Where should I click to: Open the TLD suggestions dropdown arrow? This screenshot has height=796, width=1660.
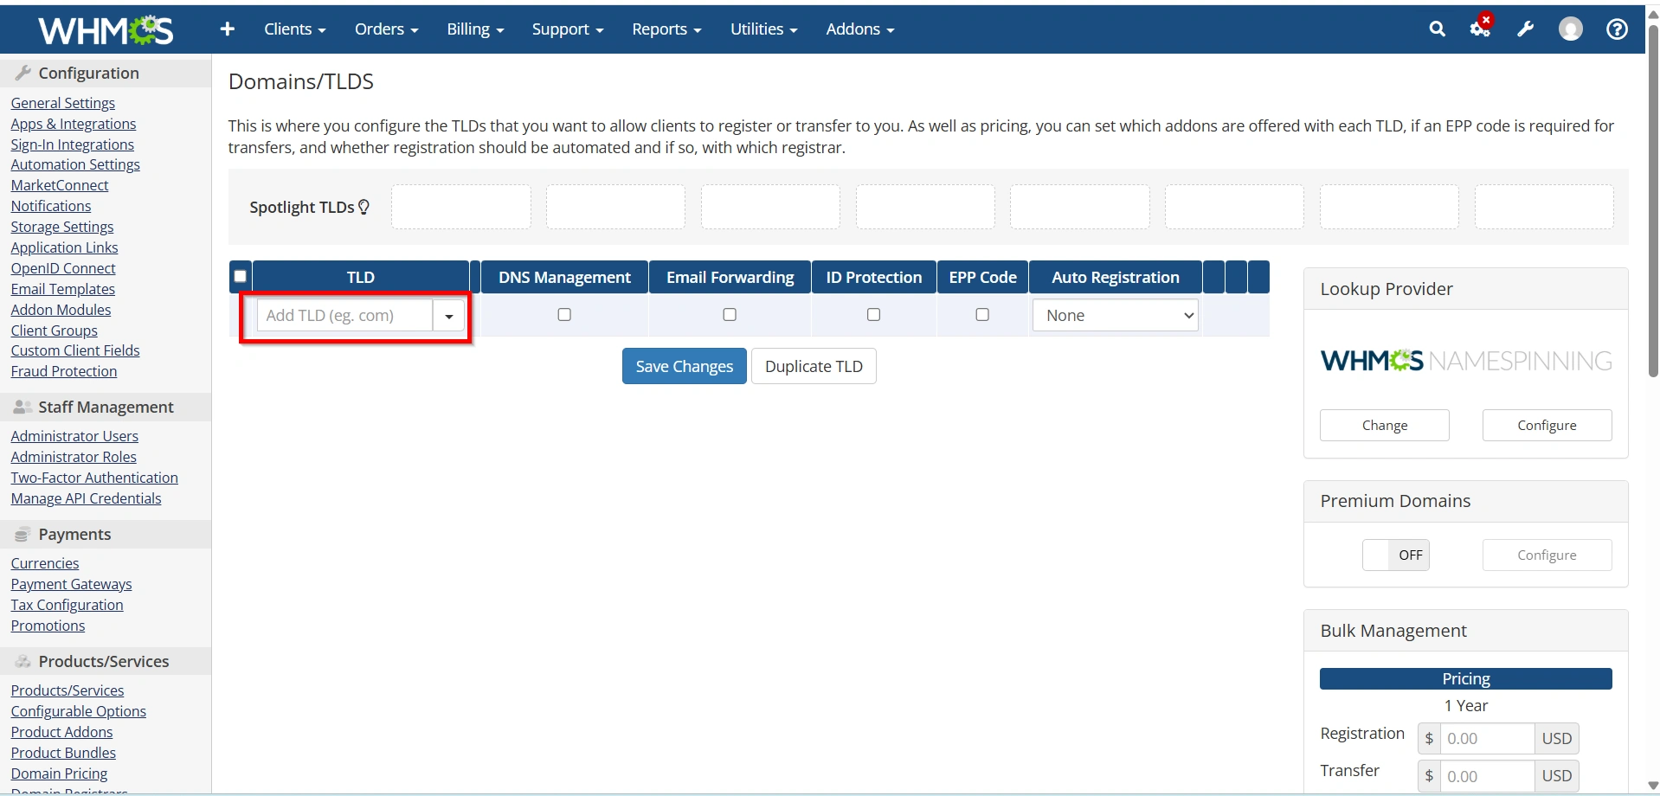[449, 316]
